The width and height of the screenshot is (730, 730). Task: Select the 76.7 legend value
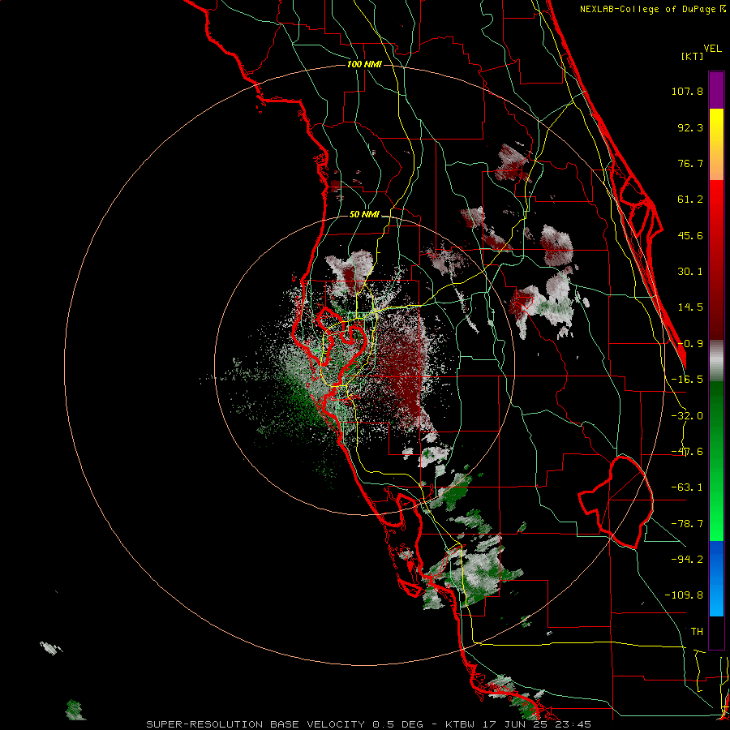[x=690, y=163]
